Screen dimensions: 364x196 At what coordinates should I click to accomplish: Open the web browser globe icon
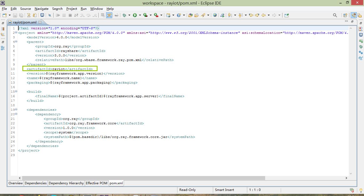(x=215, y=15)
